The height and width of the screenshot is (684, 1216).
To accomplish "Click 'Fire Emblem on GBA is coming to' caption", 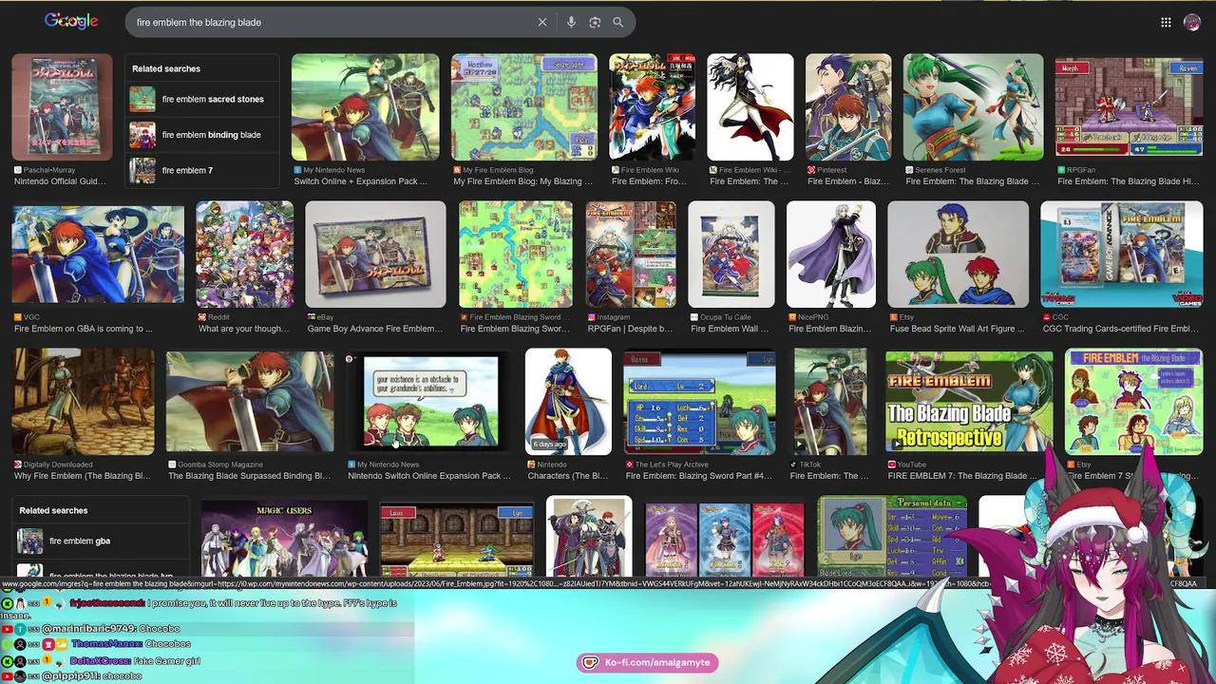I will pos(83,329).
